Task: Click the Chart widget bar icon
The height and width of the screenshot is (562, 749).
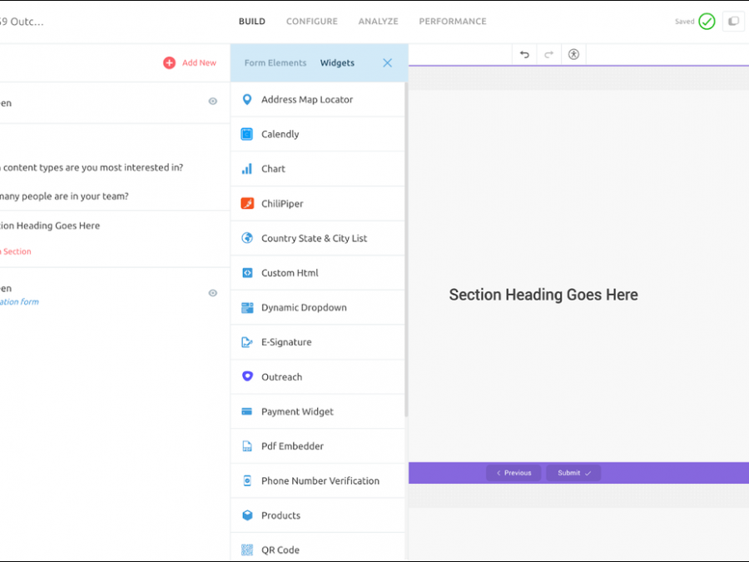Action: click(247, 169)
